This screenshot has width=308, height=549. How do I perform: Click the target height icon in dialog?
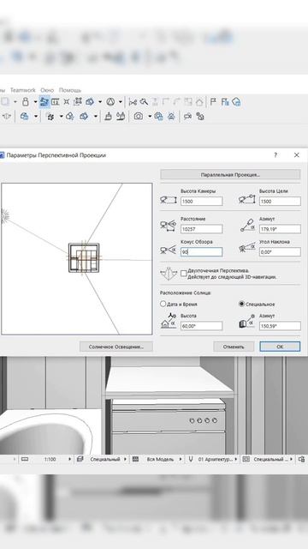pyautogui.click(x=247, y=200)
